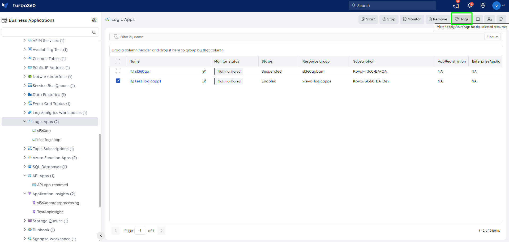509x242 pixels.
Task: Click Not monitored status of test-logicapp1
Action: pyautogui.click(x=229, y=81)
